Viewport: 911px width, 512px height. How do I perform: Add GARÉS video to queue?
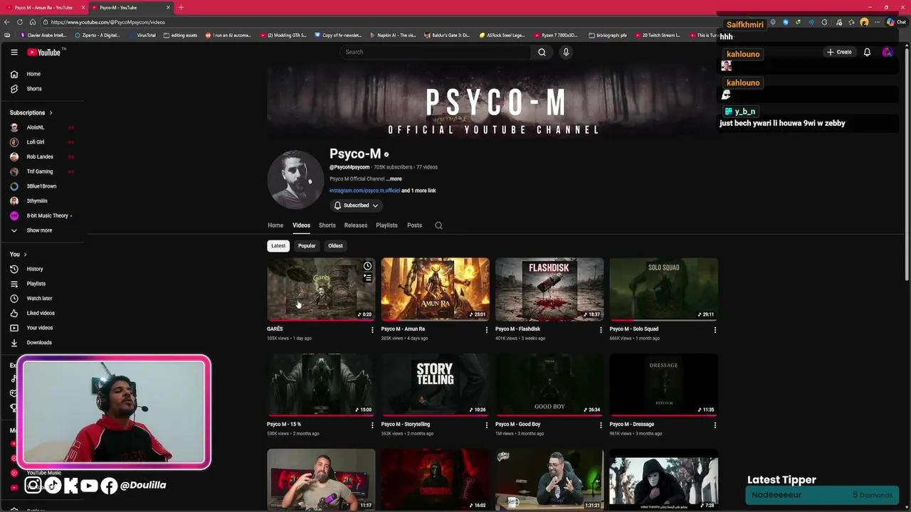coord(367,278)
